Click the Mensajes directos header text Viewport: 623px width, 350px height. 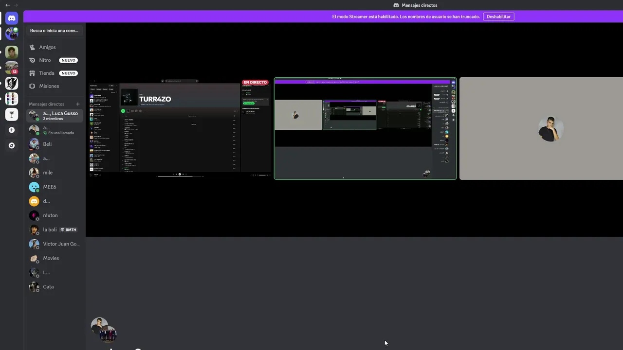tap(46, 104)
